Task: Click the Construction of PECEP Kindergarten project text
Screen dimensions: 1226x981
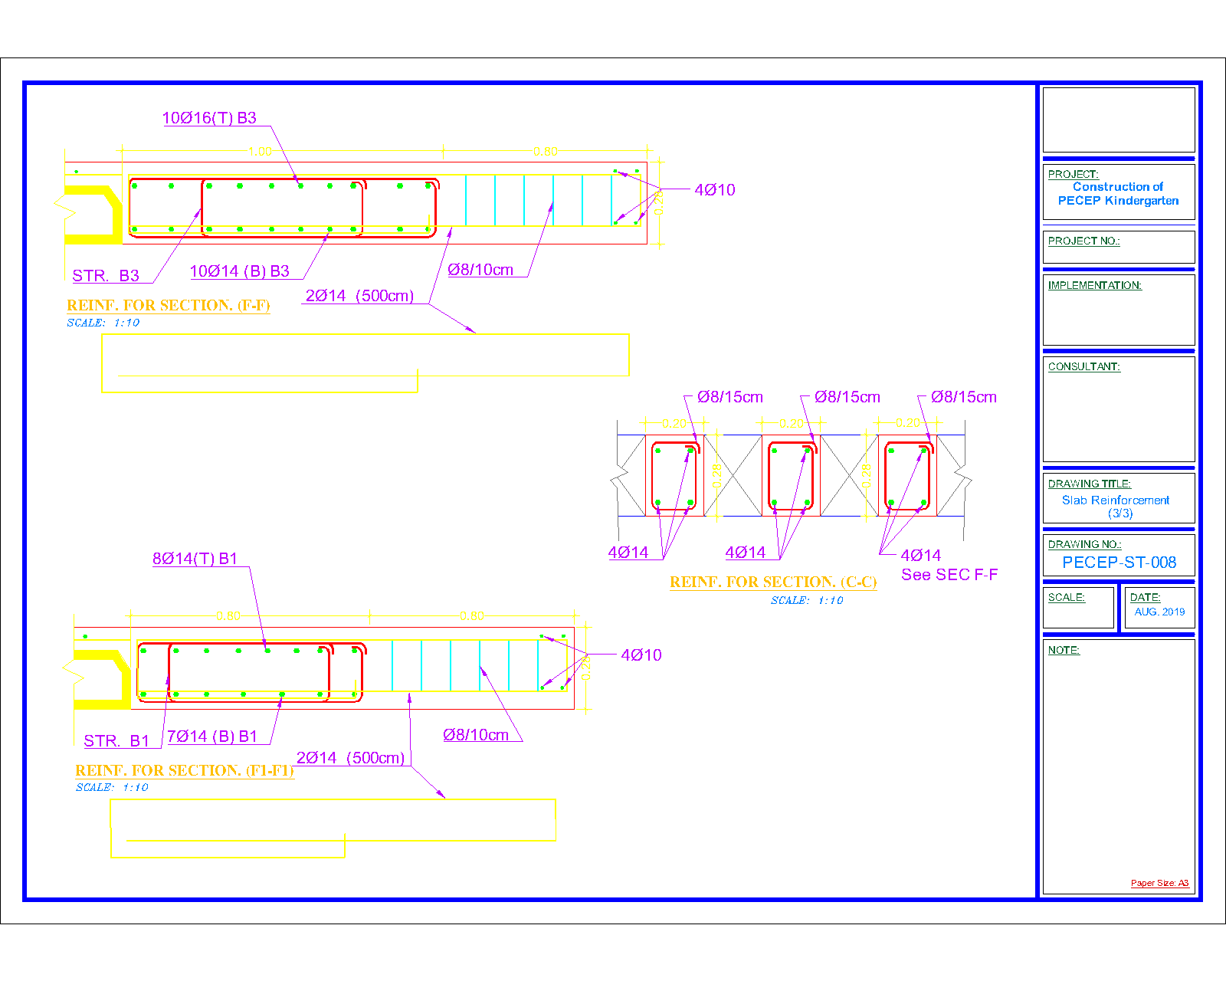Action: click(x=1118, y=194)
